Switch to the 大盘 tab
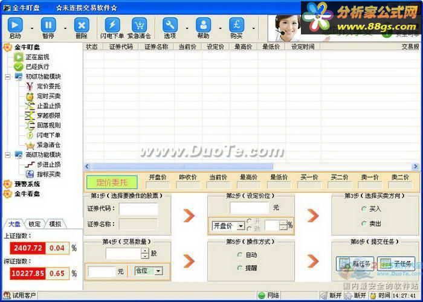The image size is (423, 302). 14,224
